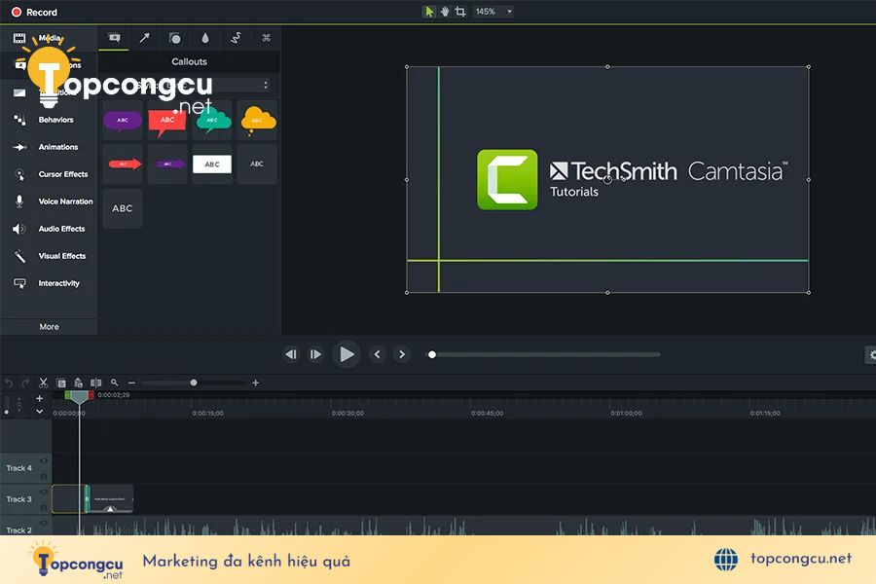This screenshot has height=584, width=876.
Task: Click the playback scrubber handle
Action: tap(431, 354)
